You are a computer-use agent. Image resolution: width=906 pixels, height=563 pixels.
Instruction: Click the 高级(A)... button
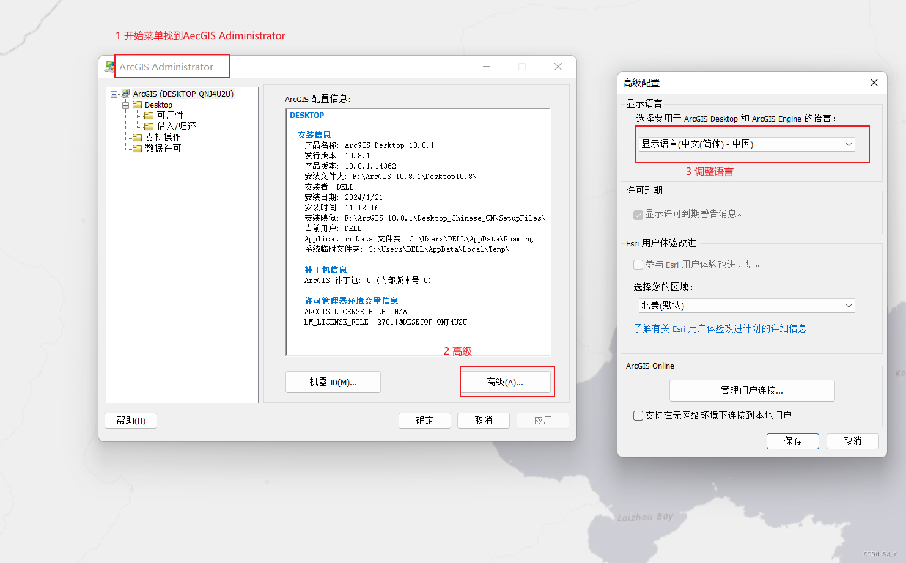(x=505, y=382)
